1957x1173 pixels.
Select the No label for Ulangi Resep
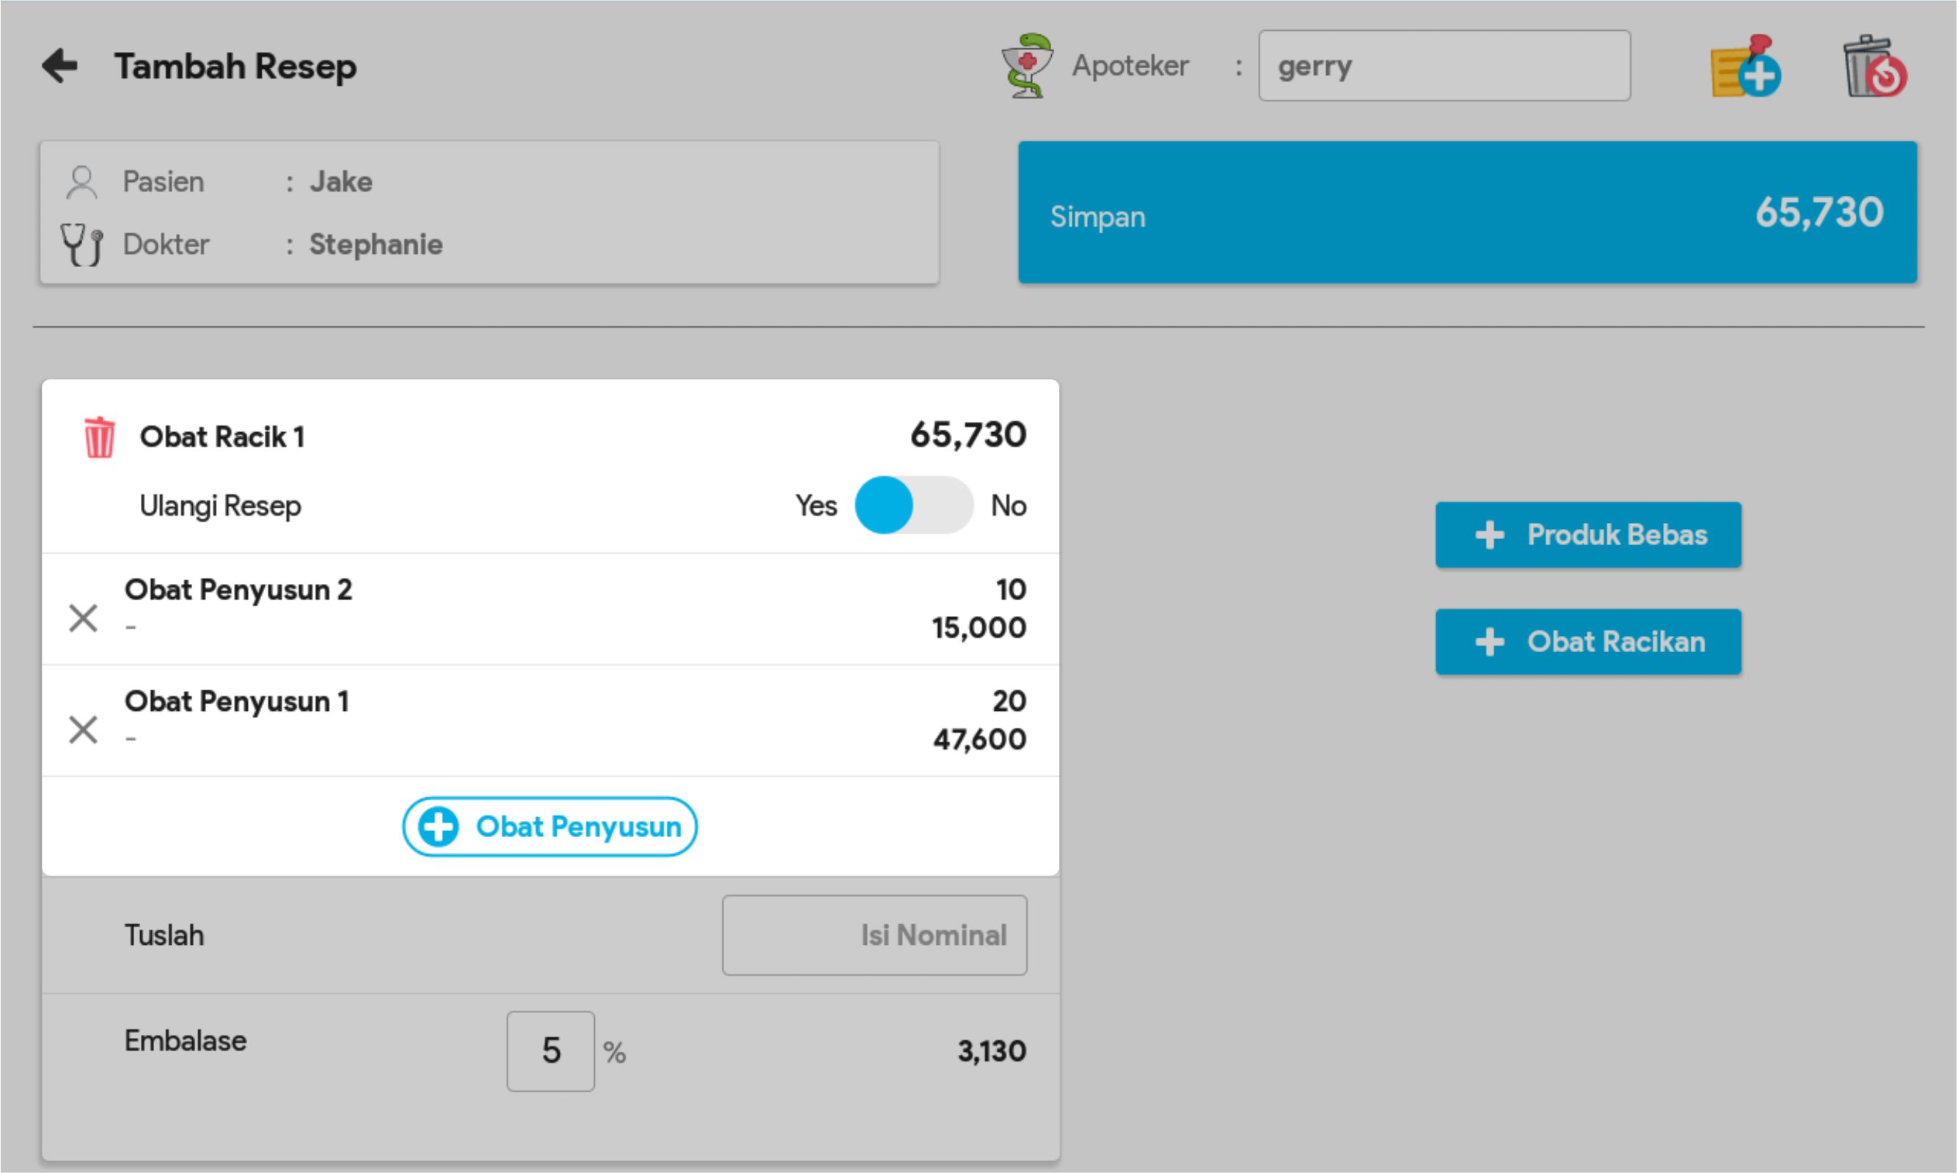[x=1009, y=505]
